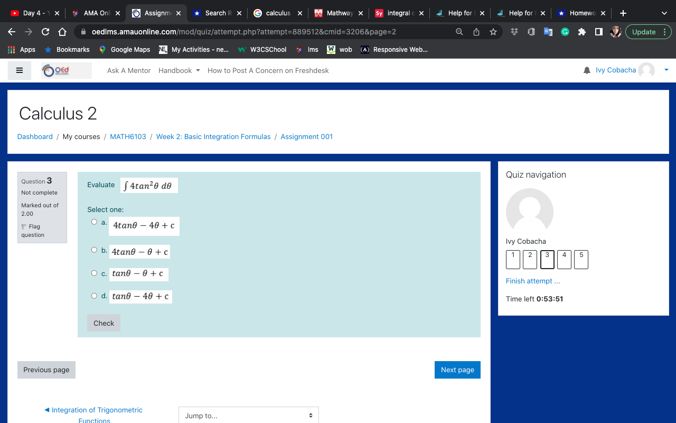Viewport: 676px width, 423px height.
Task: Go to Dashboard breadcrumb
Action: (x=35, y=136)
